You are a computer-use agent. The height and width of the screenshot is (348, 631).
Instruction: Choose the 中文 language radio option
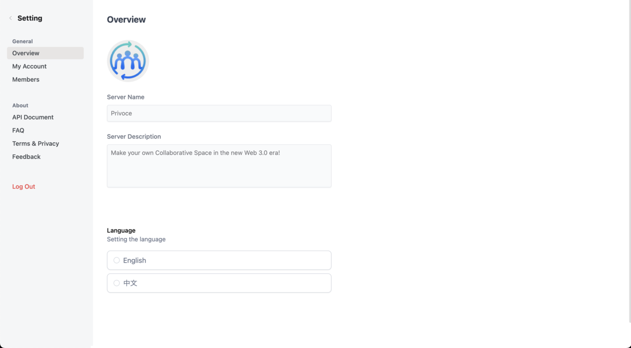coord(117,283)
